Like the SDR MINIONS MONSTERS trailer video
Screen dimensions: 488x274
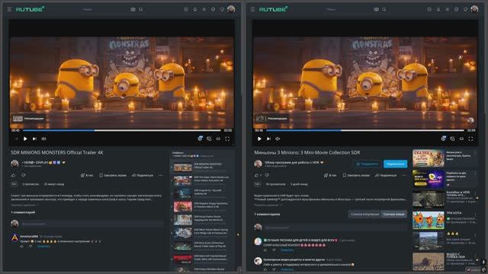(14, 175)
